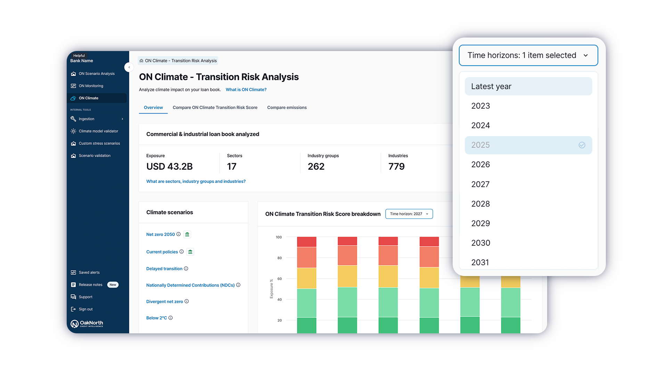This screenshot has height=375, width=667.
Task: Open the Current policies scenario link
Action: click(162, 252)
